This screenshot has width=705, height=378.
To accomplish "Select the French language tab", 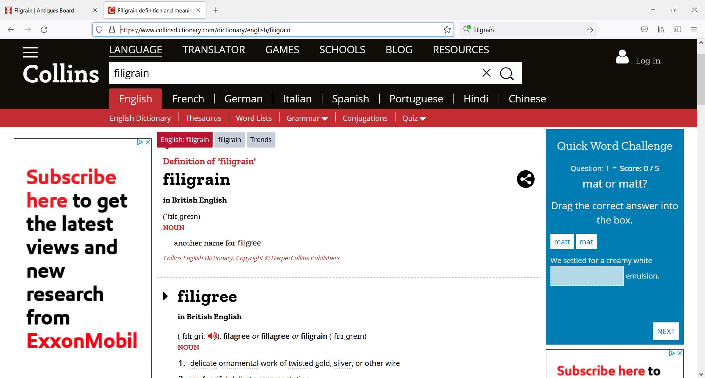I will (x=188, y=99).
